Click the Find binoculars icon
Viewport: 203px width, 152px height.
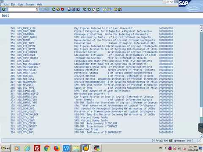point(74,9)
